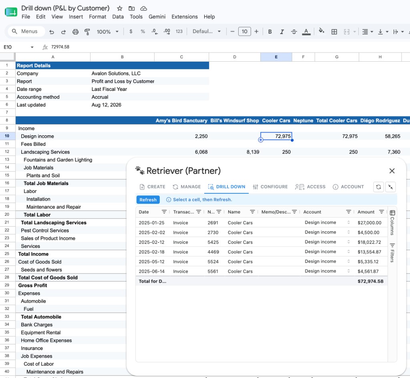Open the Columns side panel
The height and width of the screenshot is (378, 410).
pos(392,222)
